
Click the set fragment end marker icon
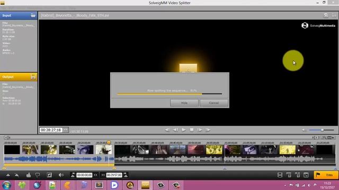[x=126, y=175]
